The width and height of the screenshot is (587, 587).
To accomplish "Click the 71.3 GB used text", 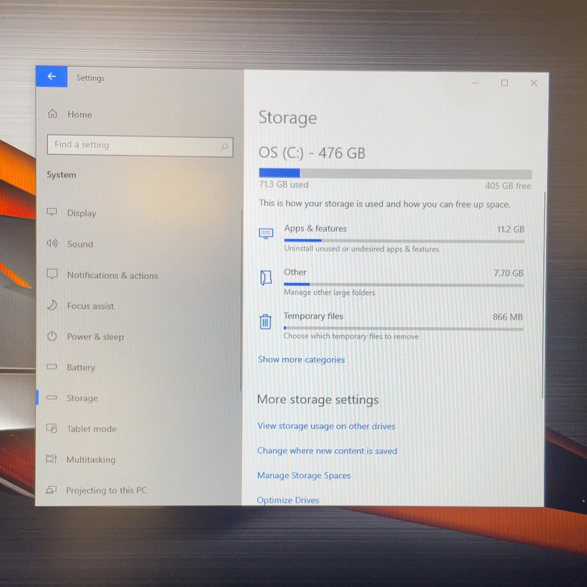I will (284, 184).
